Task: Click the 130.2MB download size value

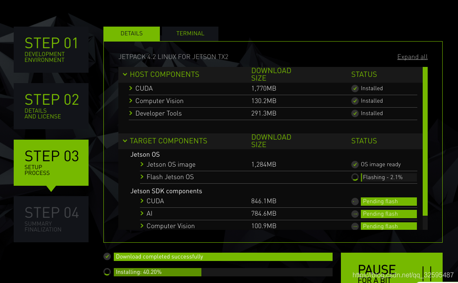Action: [x=264, y=101]
